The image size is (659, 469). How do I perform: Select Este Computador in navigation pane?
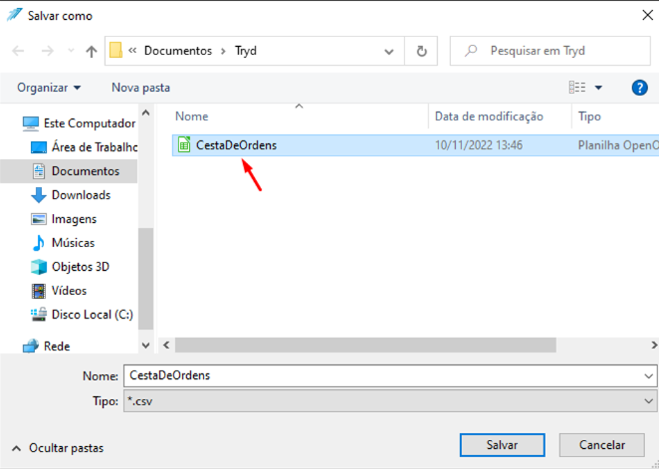[x=79, y=123]
